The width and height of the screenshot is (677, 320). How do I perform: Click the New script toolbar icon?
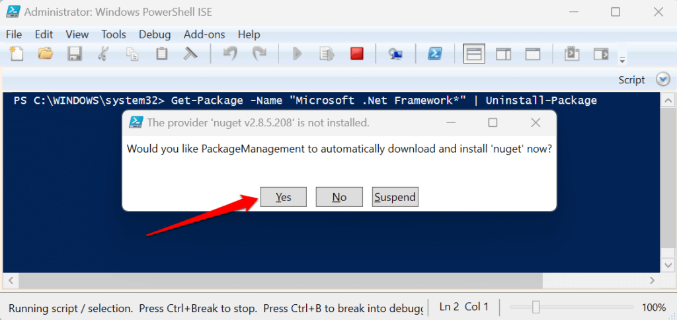tap(16, 54)
